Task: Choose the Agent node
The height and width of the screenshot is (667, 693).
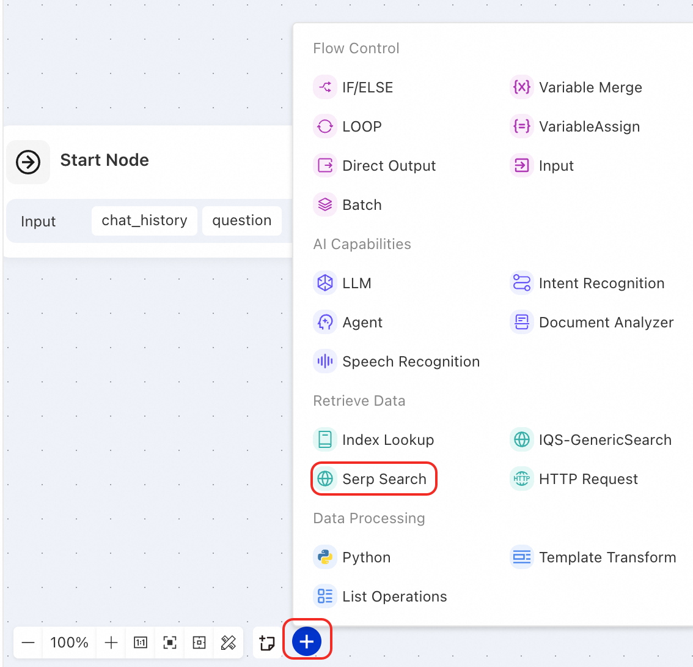Action: coord(348,322)
